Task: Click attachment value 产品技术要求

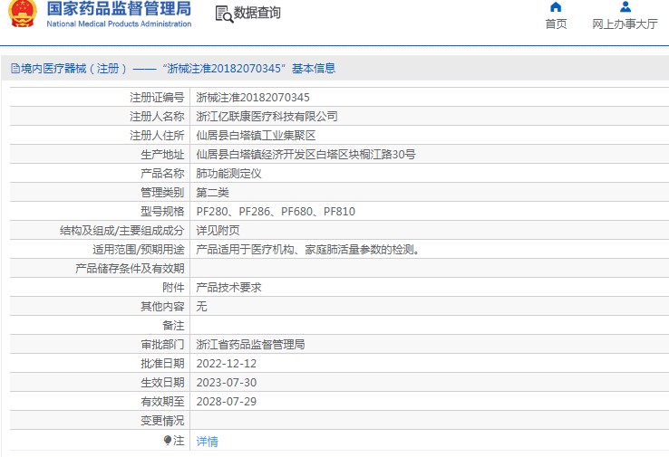Action: click(x=228, y=288)
